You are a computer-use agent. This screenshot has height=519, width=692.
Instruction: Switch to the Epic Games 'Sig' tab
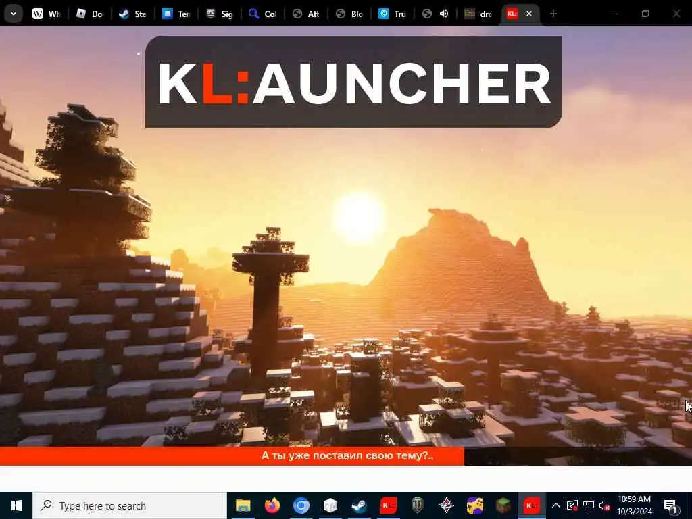[220, 14]
